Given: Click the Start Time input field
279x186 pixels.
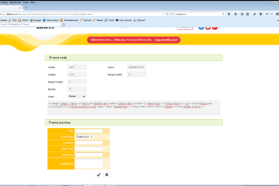Looking at the screenshot, I should (x=89, y=149).
